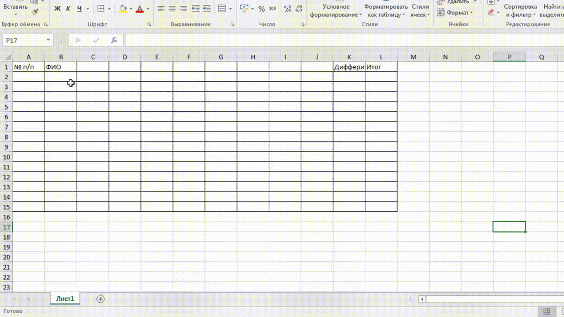Select cell containing 'Итог'
Viewport: 564px width, 317px height.
point(381,67)
